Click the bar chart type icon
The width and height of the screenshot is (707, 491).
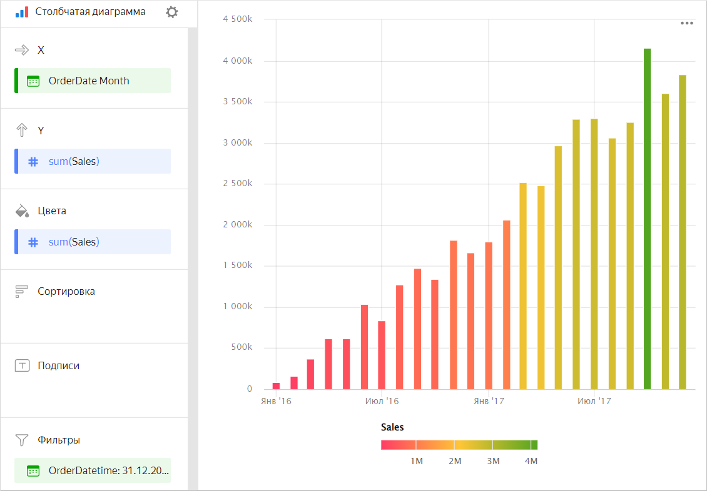pyautogui.click(x=22, y=12)
